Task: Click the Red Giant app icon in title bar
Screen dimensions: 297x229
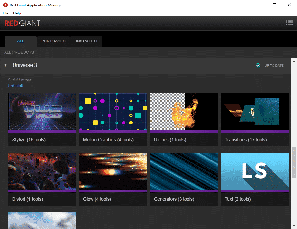Action: point(5,5)
